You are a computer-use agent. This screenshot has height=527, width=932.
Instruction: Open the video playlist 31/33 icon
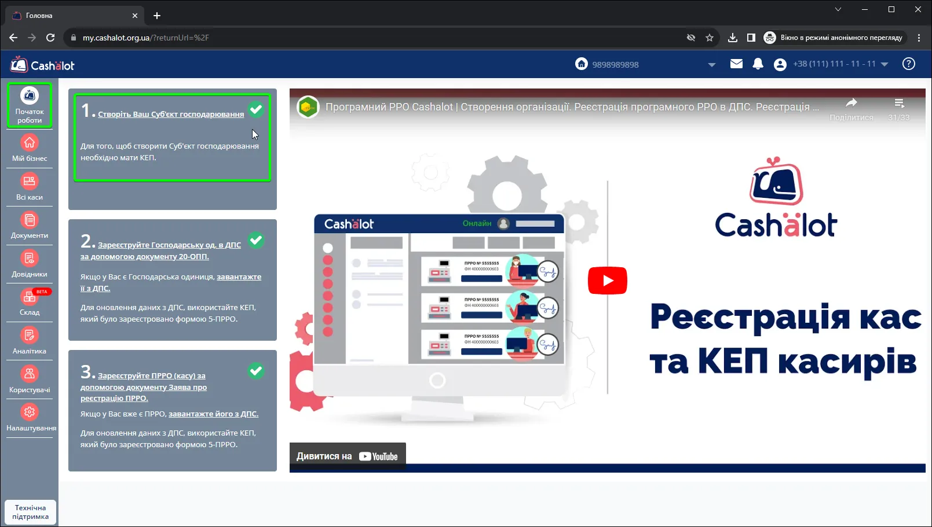[899, 103]
